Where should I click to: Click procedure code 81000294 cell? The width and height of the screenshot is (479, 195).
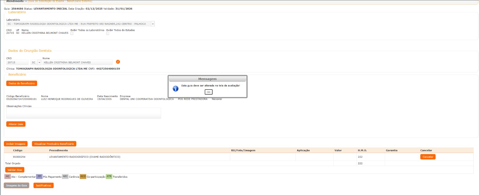[19, 157]
